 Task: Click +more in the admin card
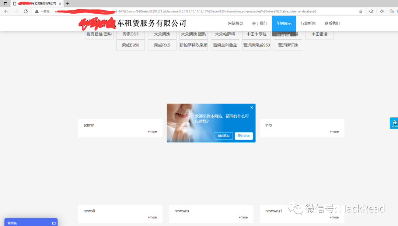(152, 132)
